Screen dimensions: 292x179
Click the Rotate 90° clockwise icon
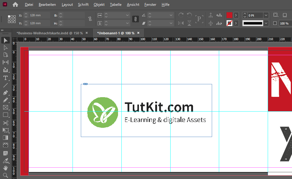181,15
